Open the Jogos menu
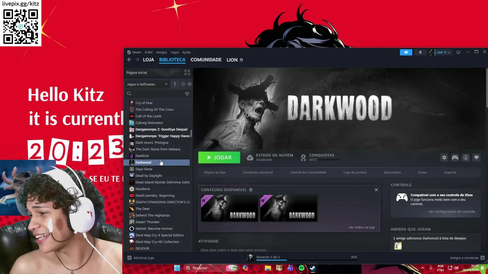The image size is (488, 274). point(175,52)
